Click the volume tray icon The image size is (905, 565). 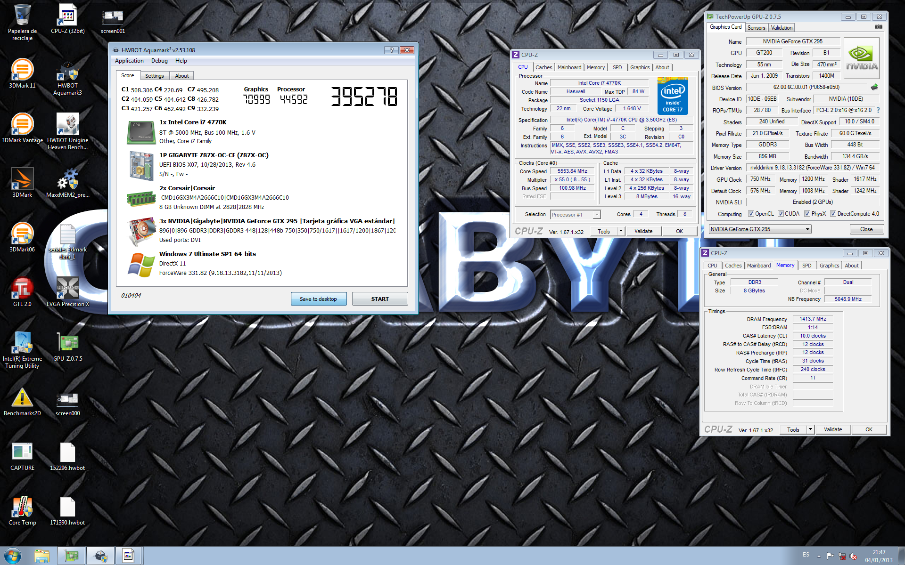point(853,556)
